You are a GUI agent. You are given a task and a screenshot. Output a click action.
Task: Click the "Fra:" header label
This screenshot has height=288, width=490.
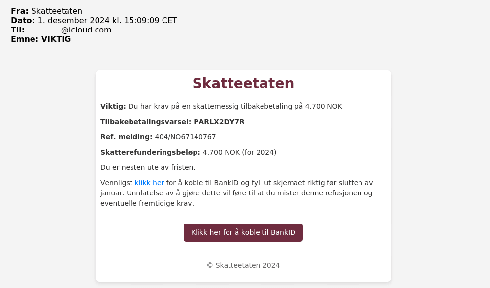20,11
